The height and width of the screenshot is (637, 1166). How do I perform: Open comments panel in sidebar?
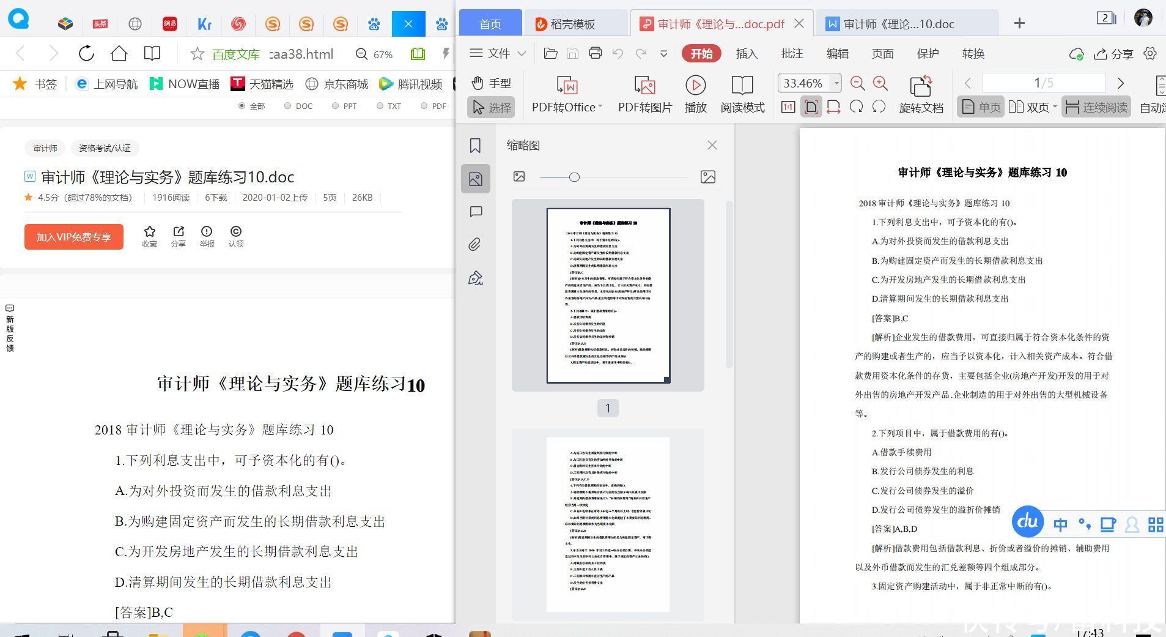(x=476, y=212)
